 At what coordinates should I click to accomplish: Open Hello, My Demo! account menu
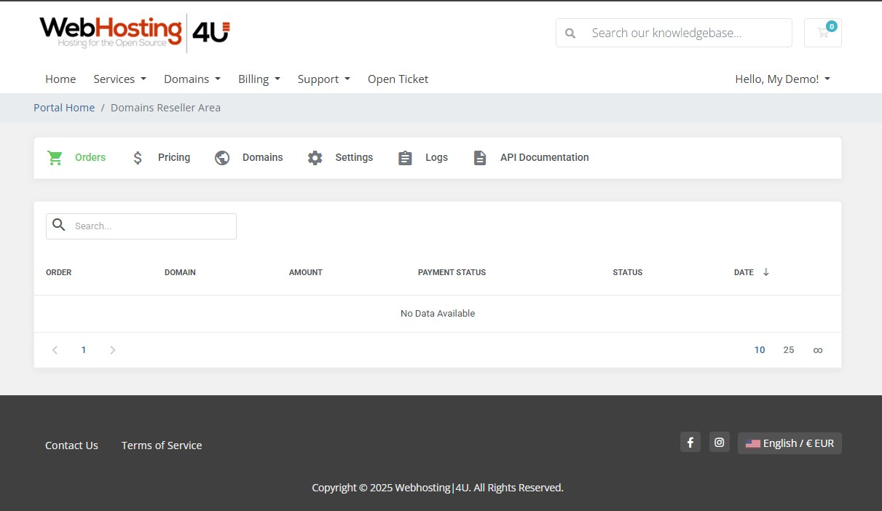783,79
